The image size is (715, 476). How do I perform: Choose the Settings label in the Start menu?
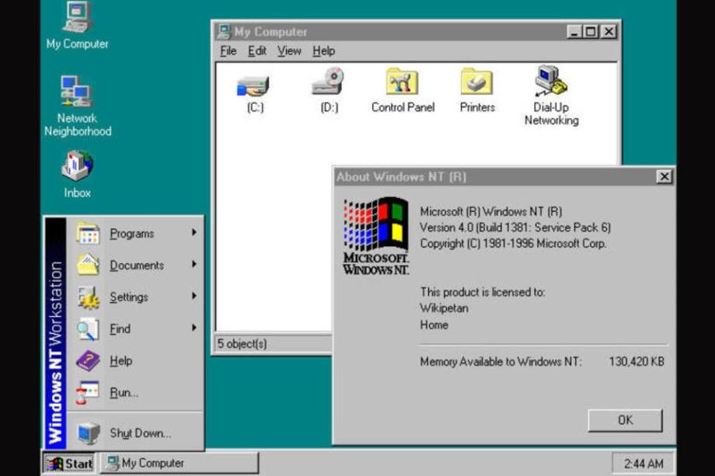(x=128, y=297)
